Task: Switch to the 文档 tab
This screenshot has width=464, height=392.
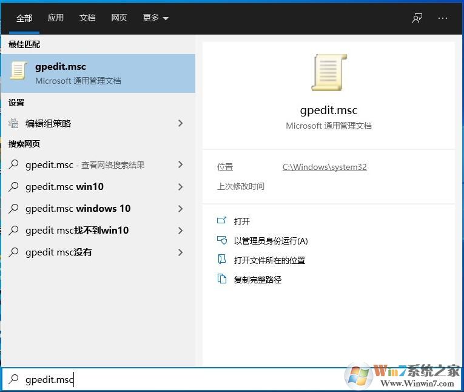Action: click(87, 18)
